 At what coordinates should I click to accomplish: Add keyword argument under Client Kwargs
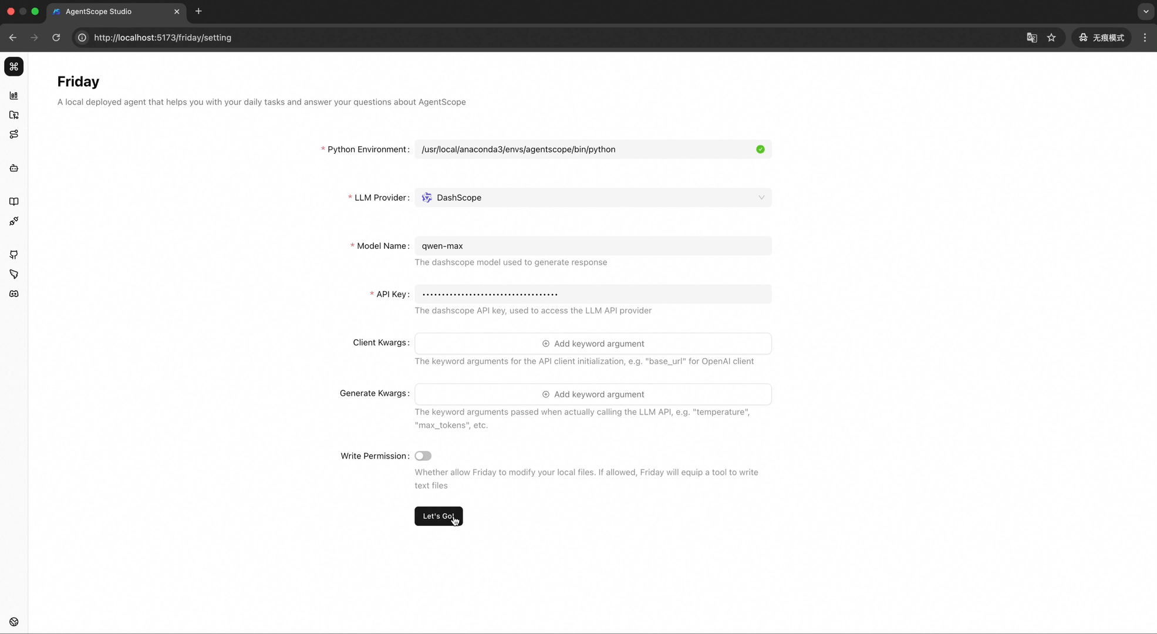click(x=593, y=343)
